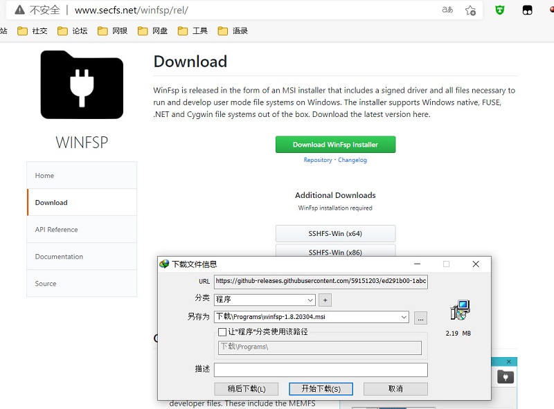Click the Download page heading
554x409 pixels.
(190, 62)
